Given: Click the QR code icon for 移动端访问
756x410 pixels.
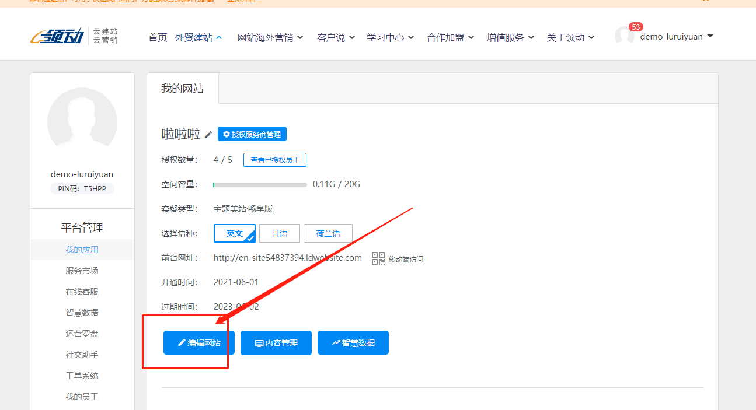Looking at the screenshot, I should 378,258.
